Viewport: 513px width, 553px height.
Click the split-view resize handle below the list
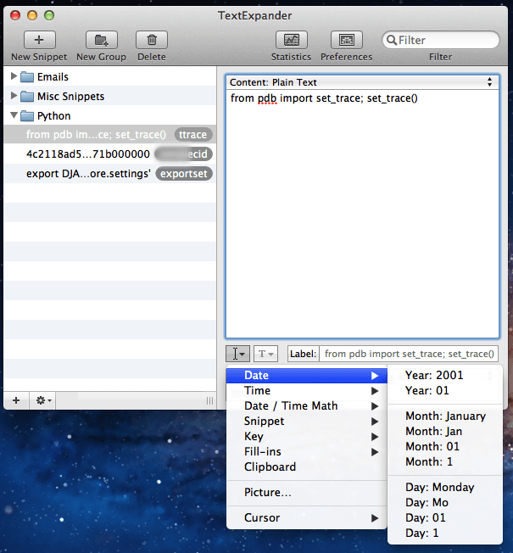(x=209, y=400)
